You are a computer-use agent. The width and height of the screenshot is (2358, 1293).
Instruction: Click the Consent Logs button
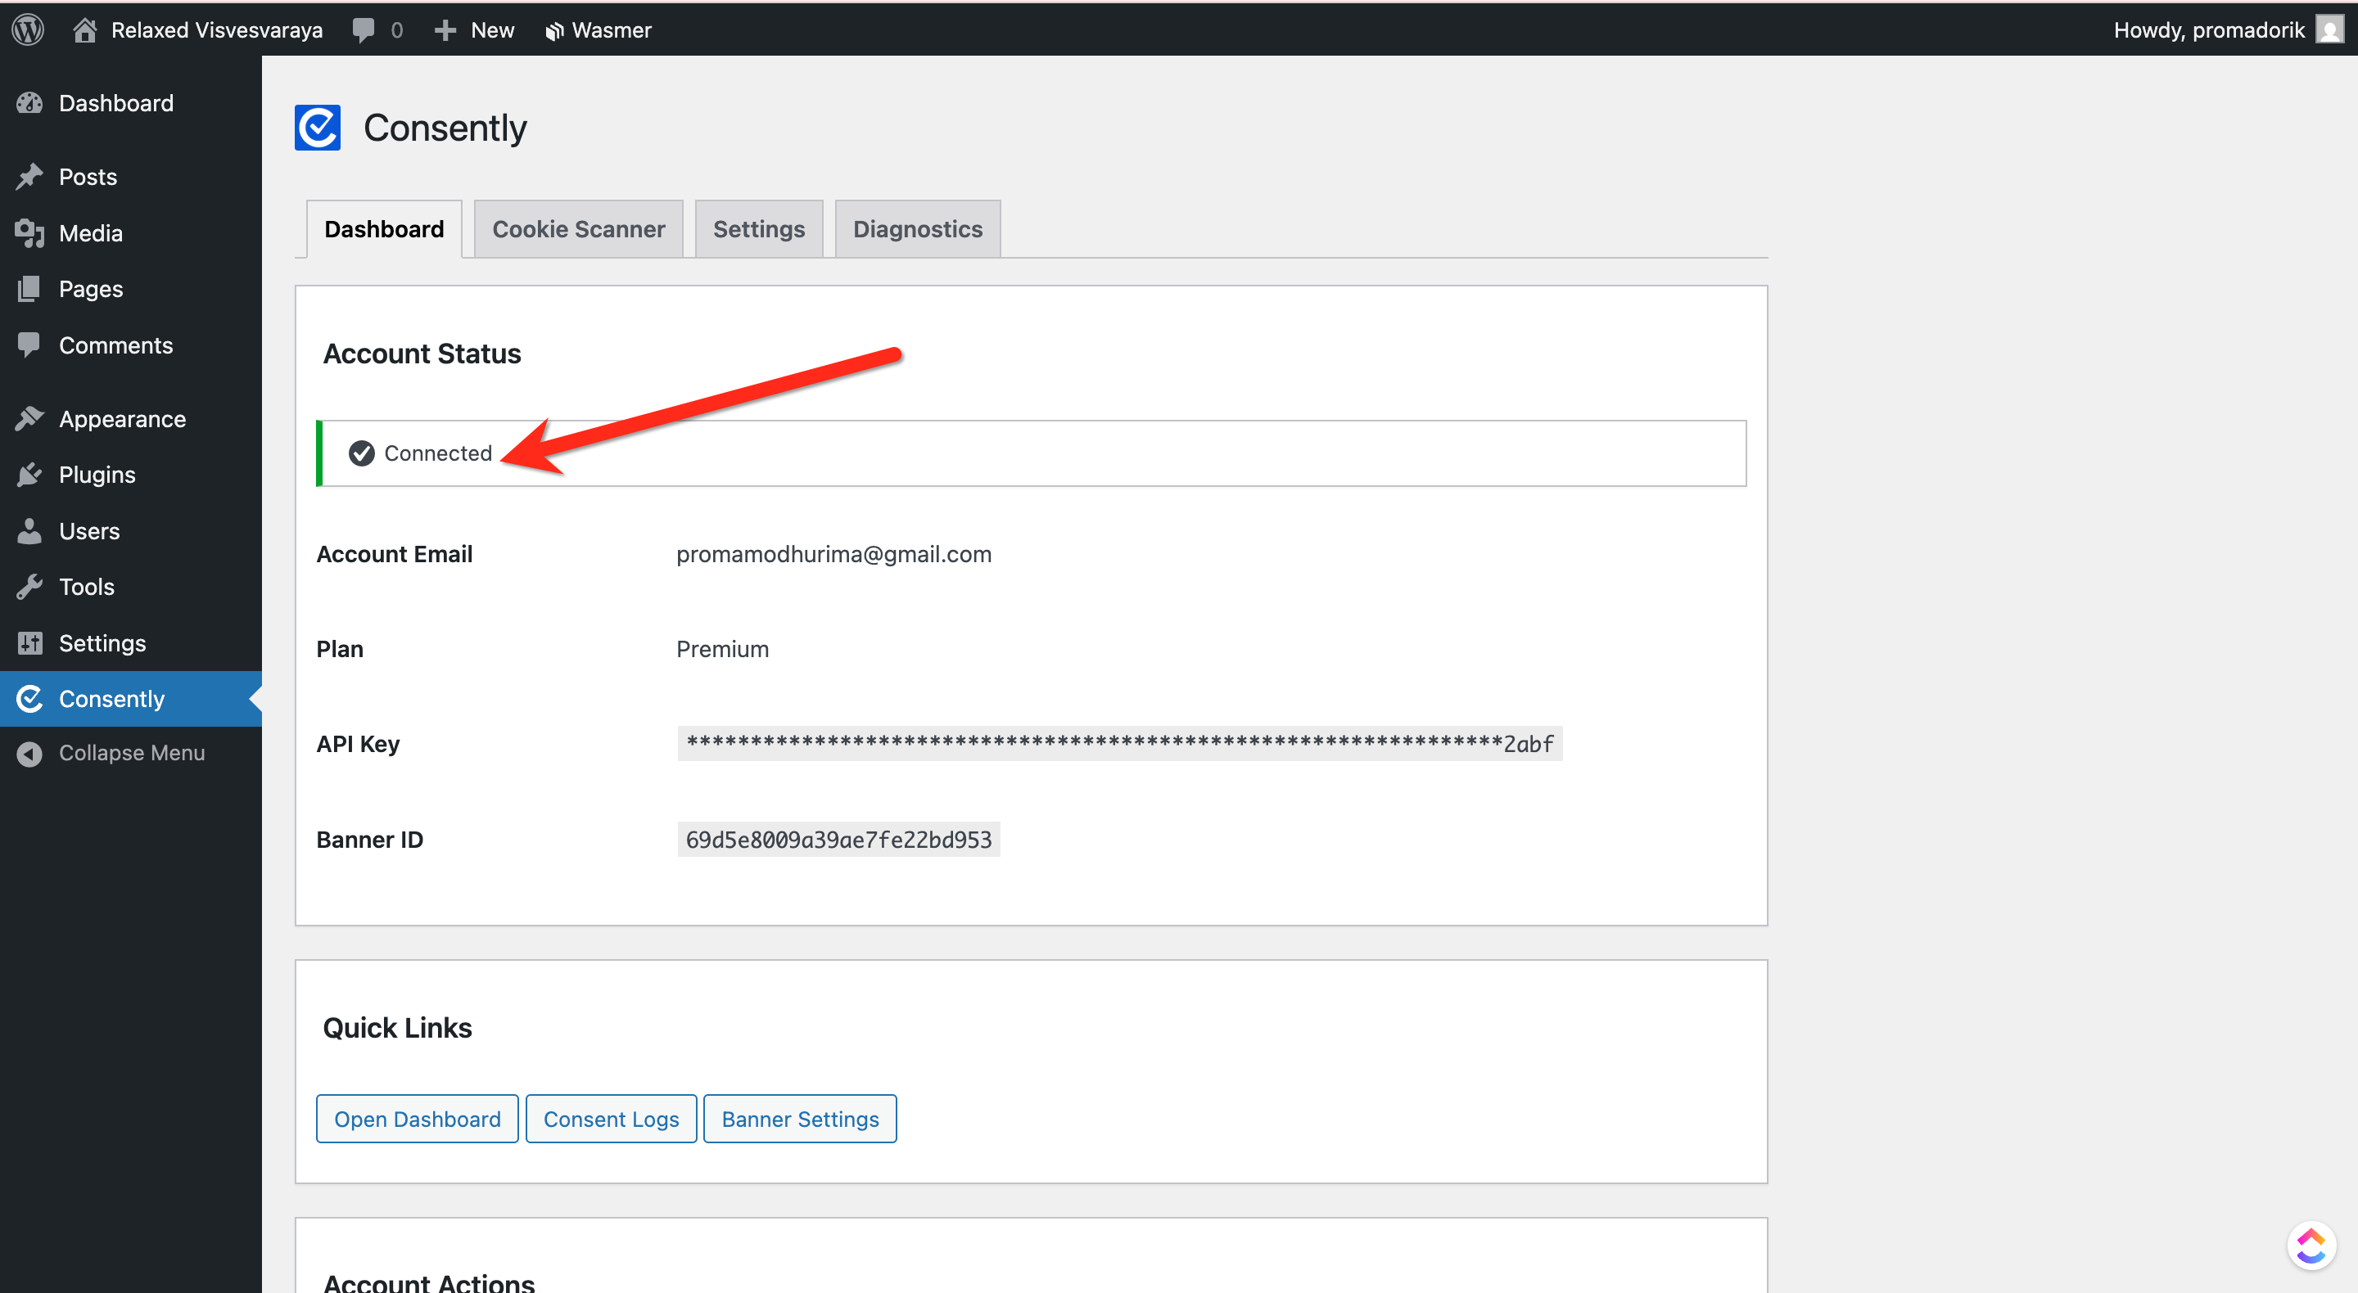pyautogui.click(x=611, y=1118)
